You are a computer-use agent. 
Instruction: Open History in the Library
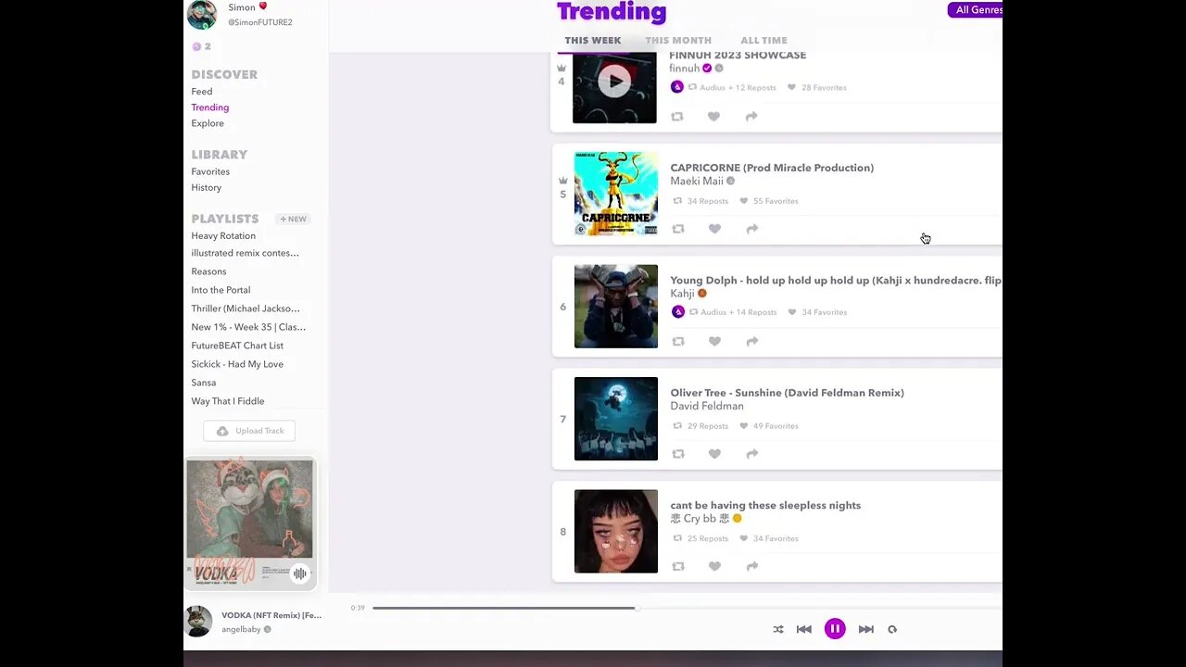pos(207,187)
